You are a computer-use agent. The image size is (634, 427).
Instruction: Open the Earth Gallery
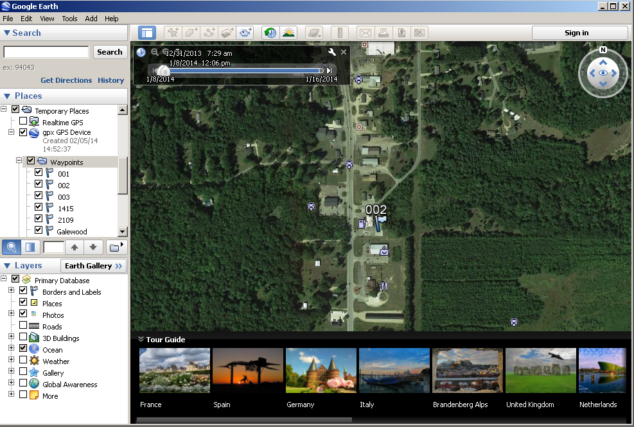pos(93,265)
